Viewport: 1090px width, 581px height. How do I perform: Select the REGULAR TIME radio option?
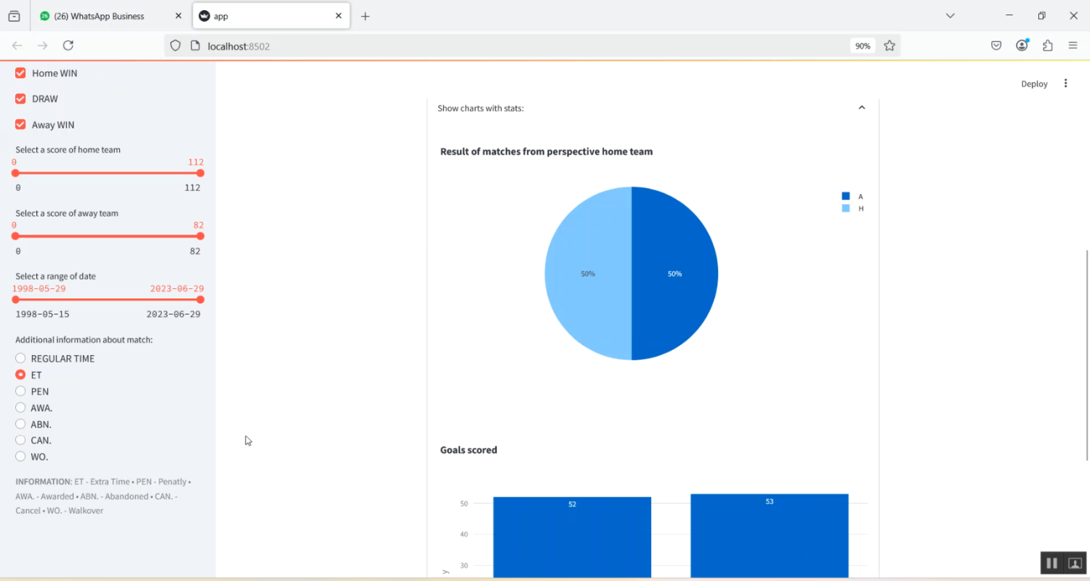[x=20, y=357]
